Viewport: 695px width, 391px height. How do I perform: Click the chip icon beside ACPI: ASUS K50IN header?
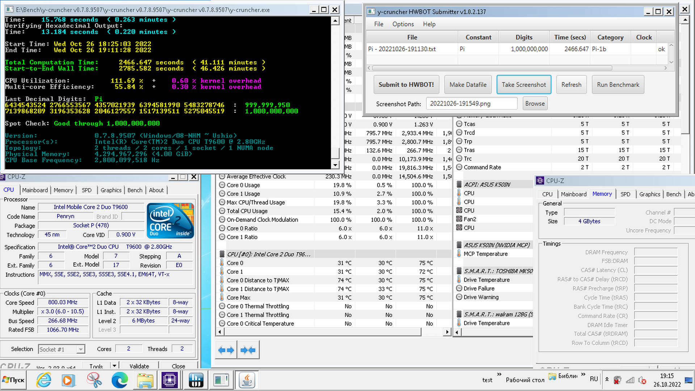[x=459, y=184]
